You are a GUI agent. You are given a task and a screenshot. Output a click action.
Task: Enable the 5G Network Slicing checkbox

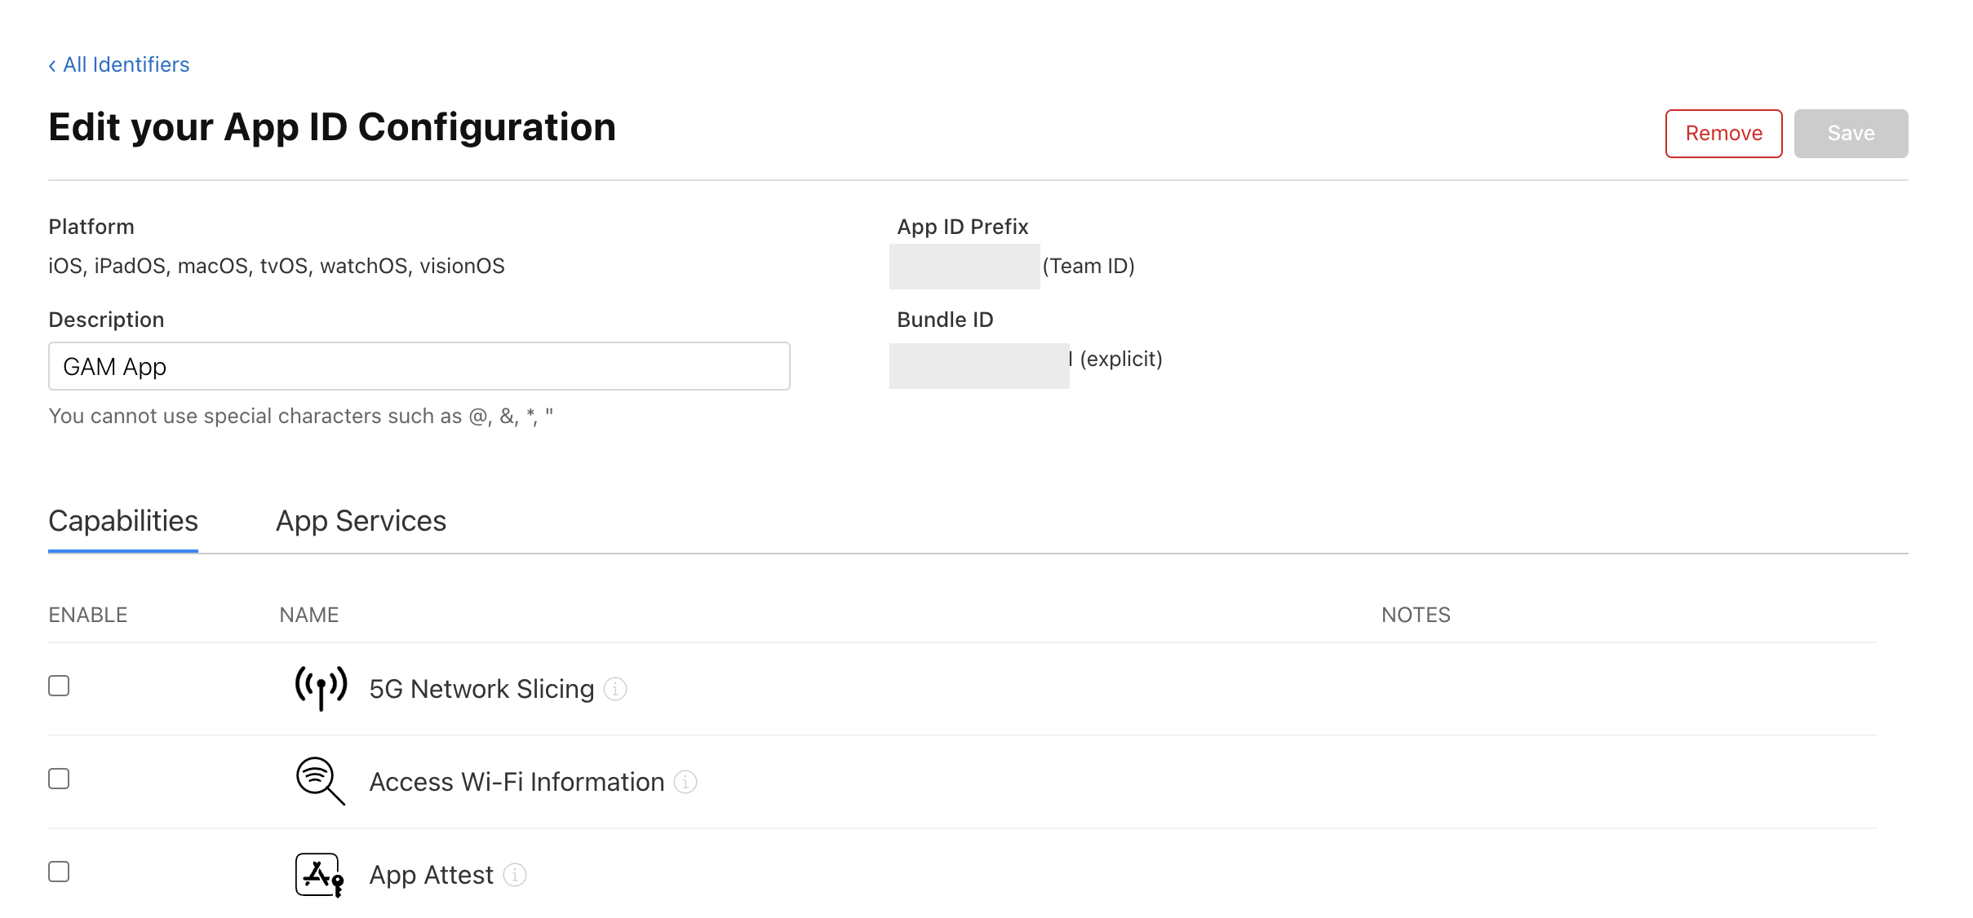59,686
